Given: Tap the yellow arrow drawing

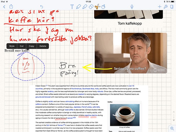Looking at the screenshot, I should click(97, 68).
